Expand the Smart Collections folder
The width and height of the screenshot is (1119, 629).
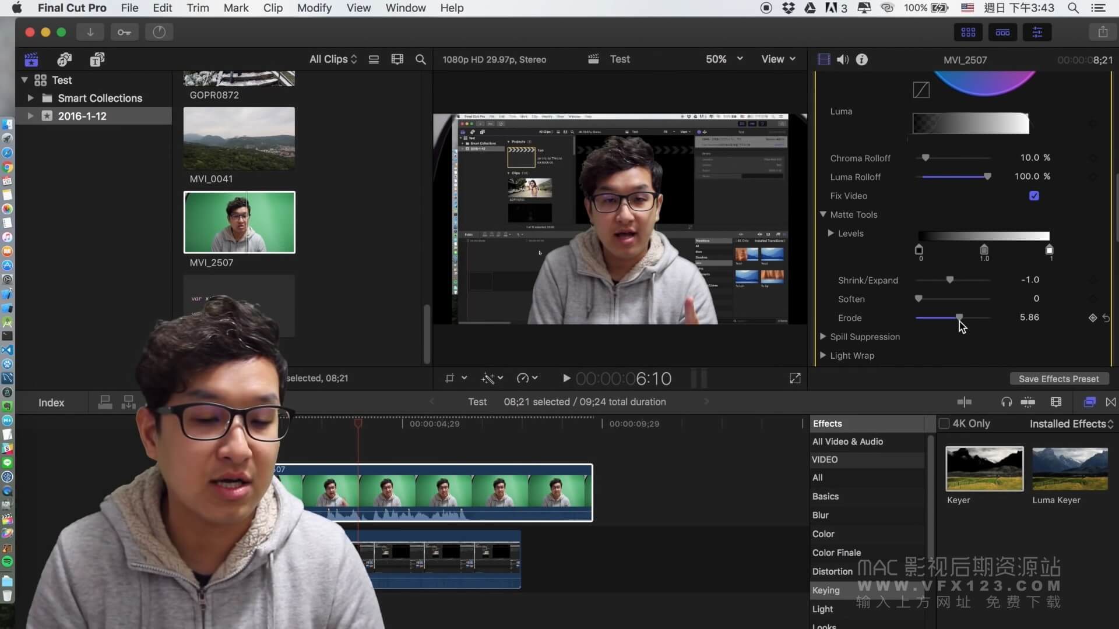click(x=30, y=98)
